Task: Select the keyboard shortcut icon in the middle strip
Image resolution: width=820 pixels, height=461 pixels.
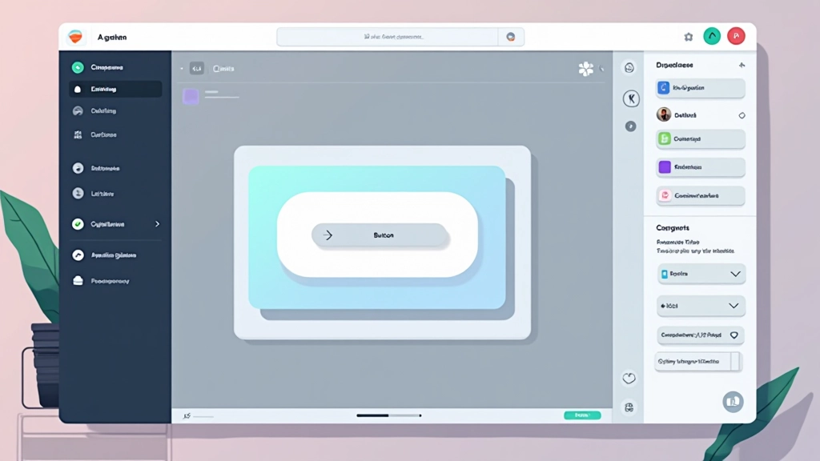Action: coord(629,98)
